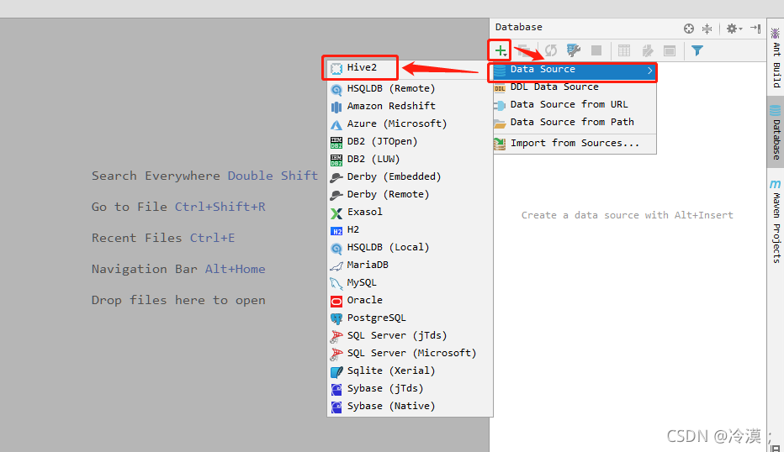
Task: Click the Edit source pencil icon
Action: (x=648, y=50)
